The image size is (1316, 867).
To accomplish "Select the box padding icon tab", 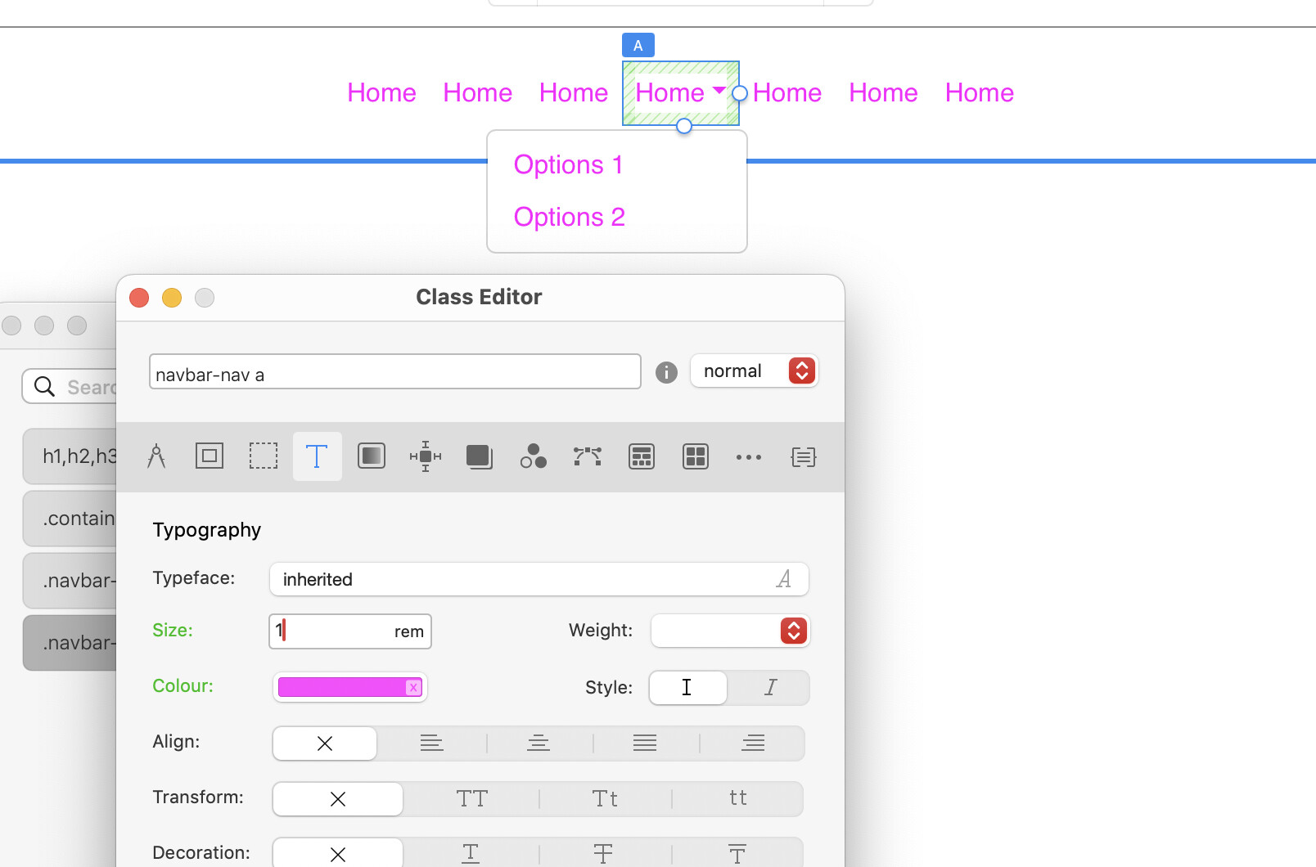I will [210, 456].
